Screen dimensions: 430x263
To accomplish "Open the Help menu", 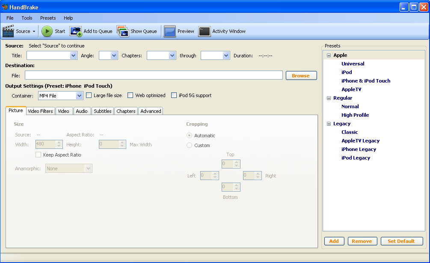I will click(68, 18).
